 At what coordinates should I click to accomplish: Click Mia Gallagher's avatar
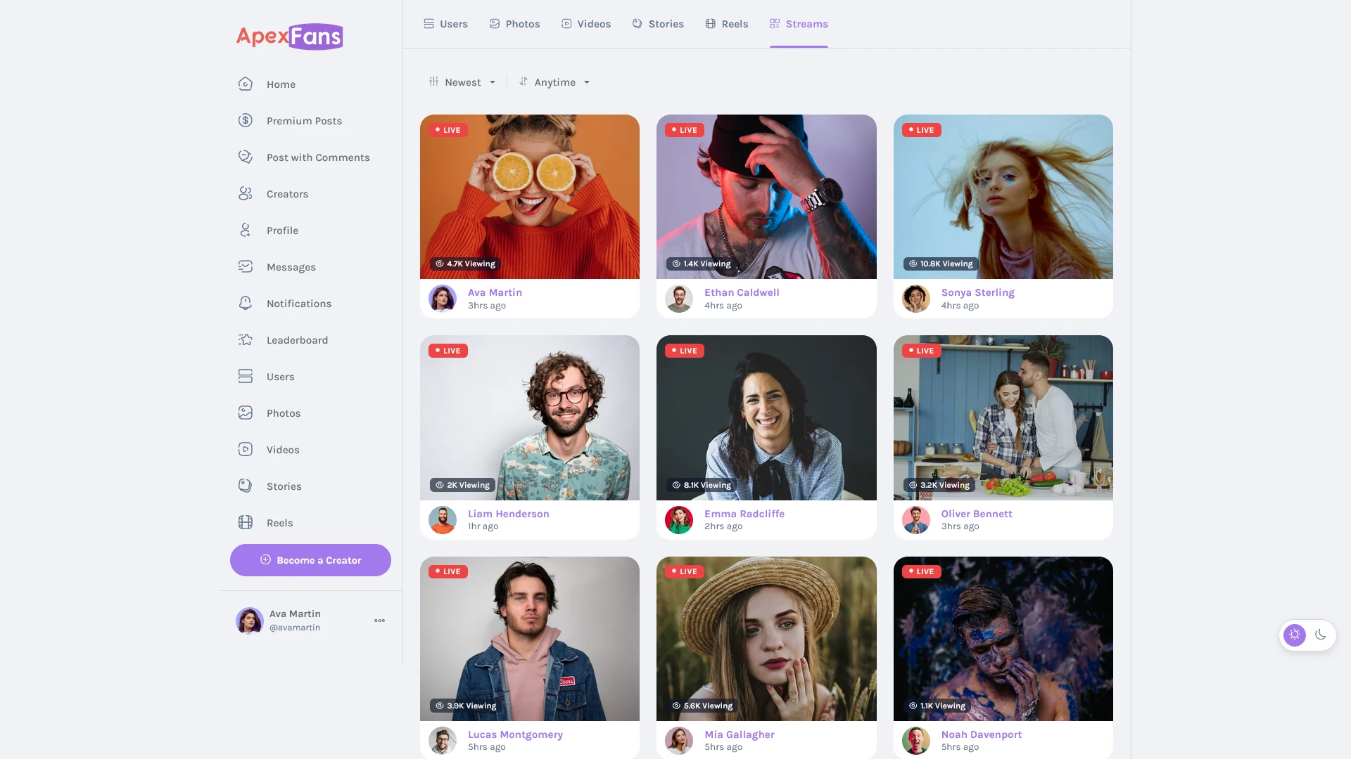click(x=679, y=741)
